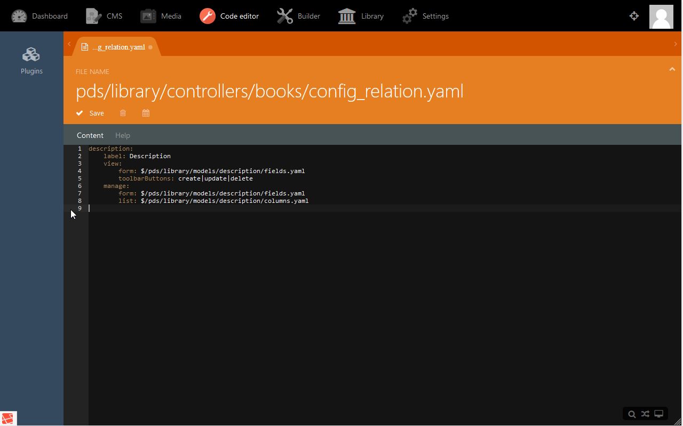Click the shuffle arrows icon in editor

point(645,414)
